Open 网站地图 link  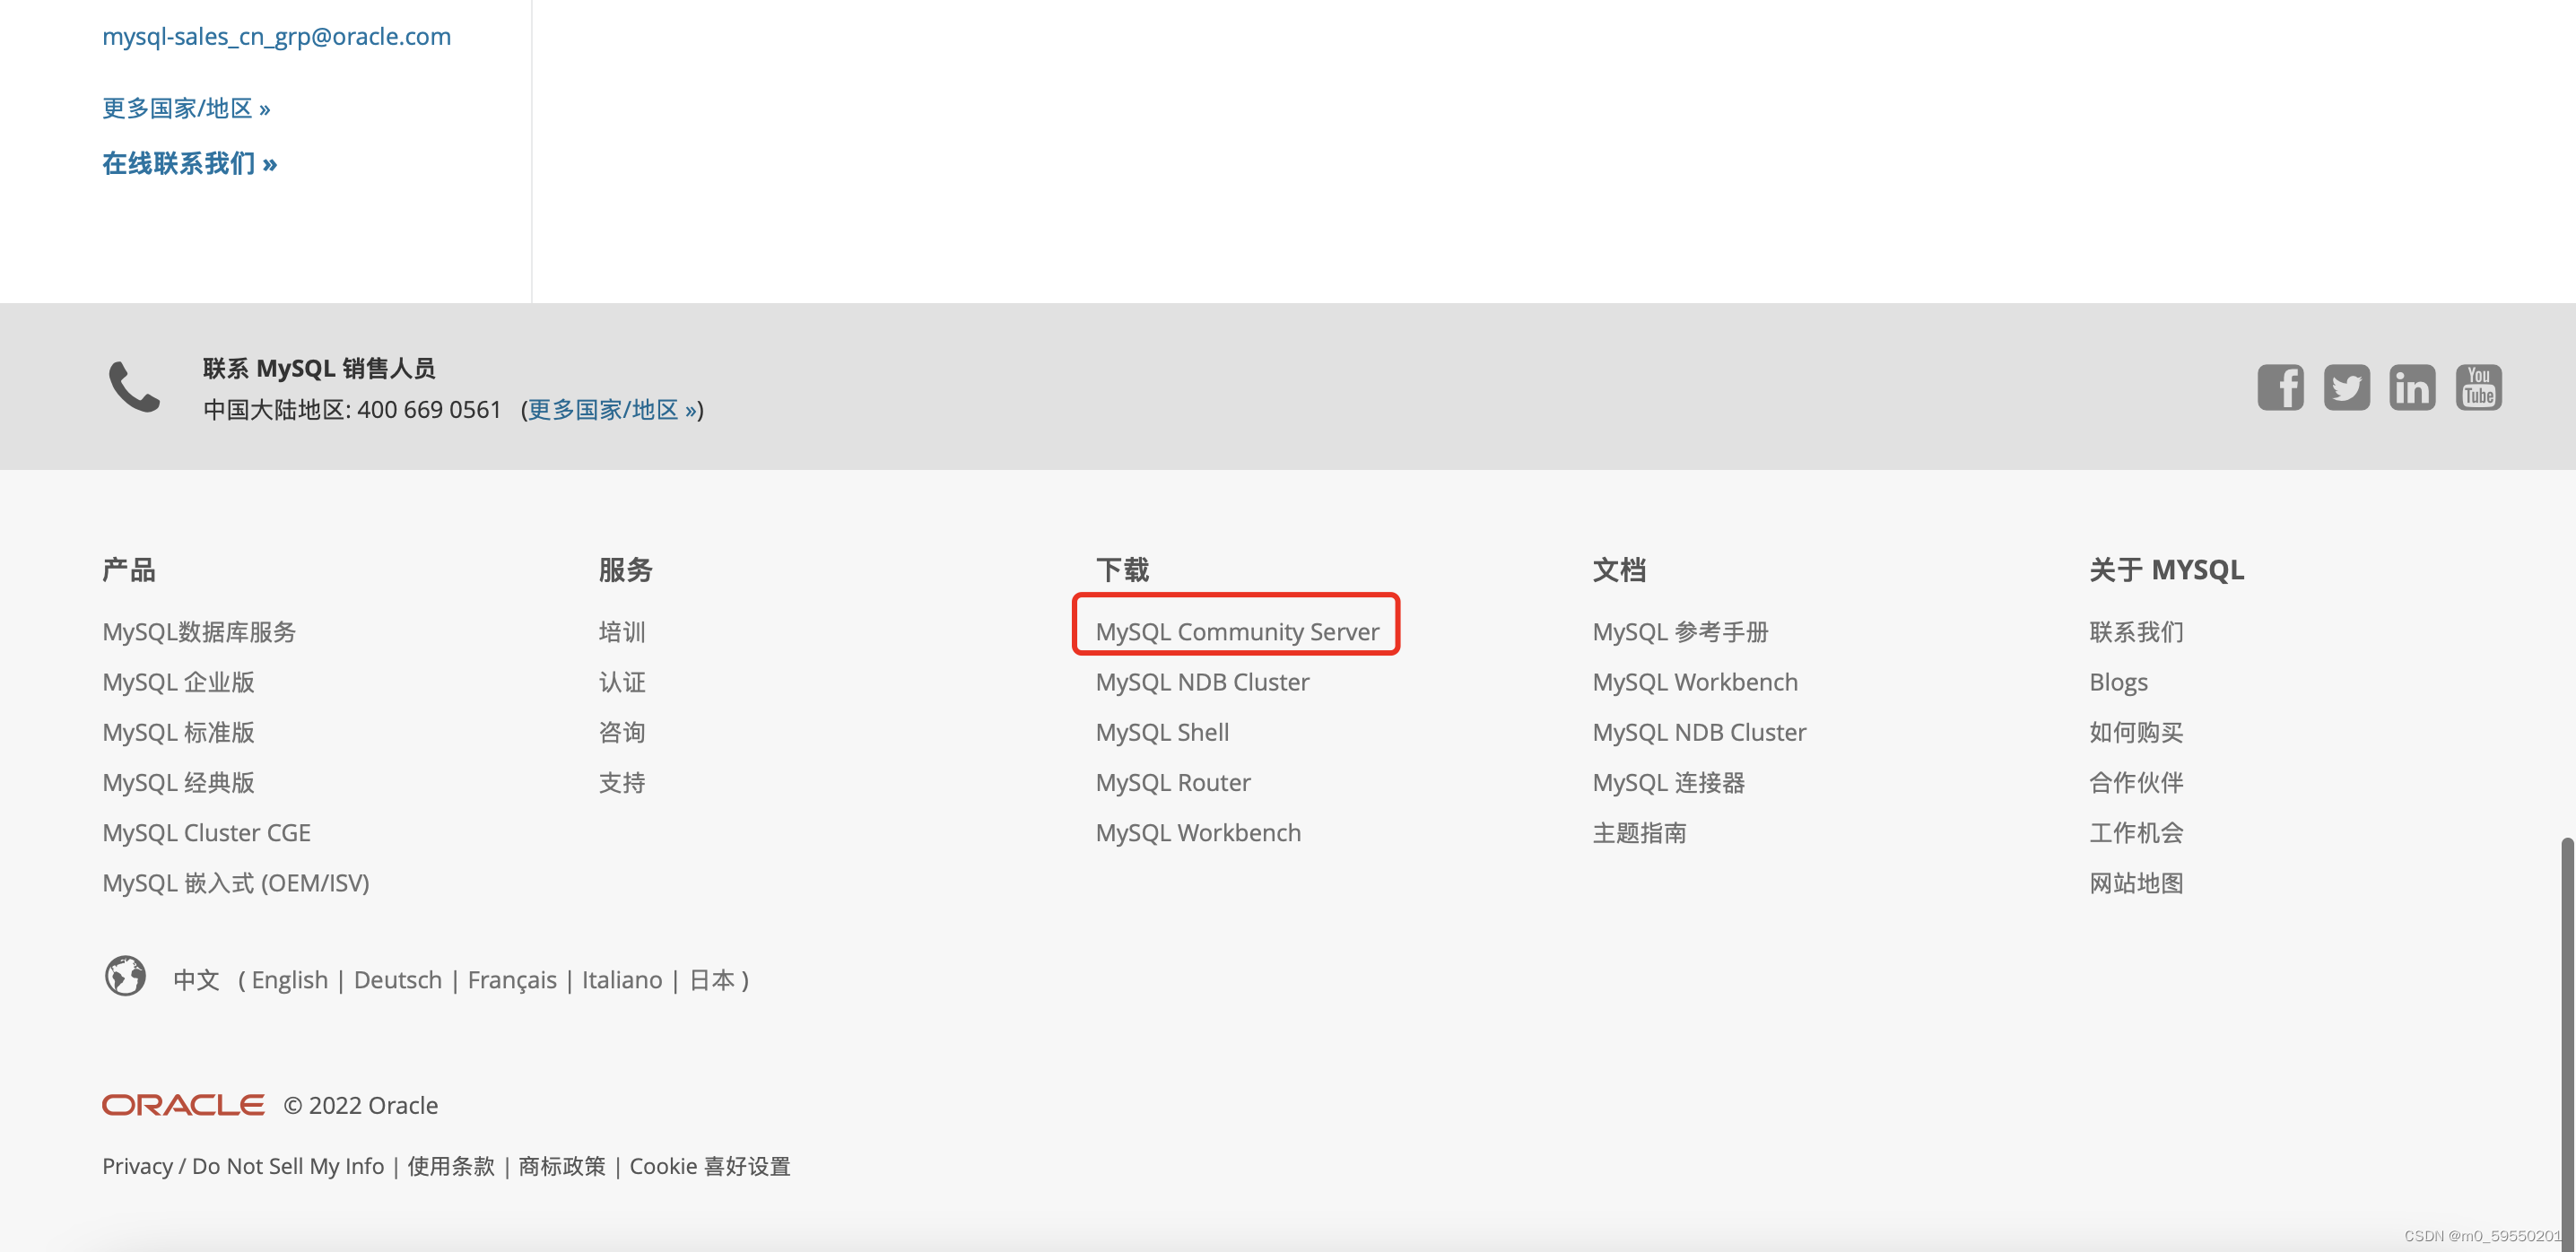click(x=2136, y=883)
